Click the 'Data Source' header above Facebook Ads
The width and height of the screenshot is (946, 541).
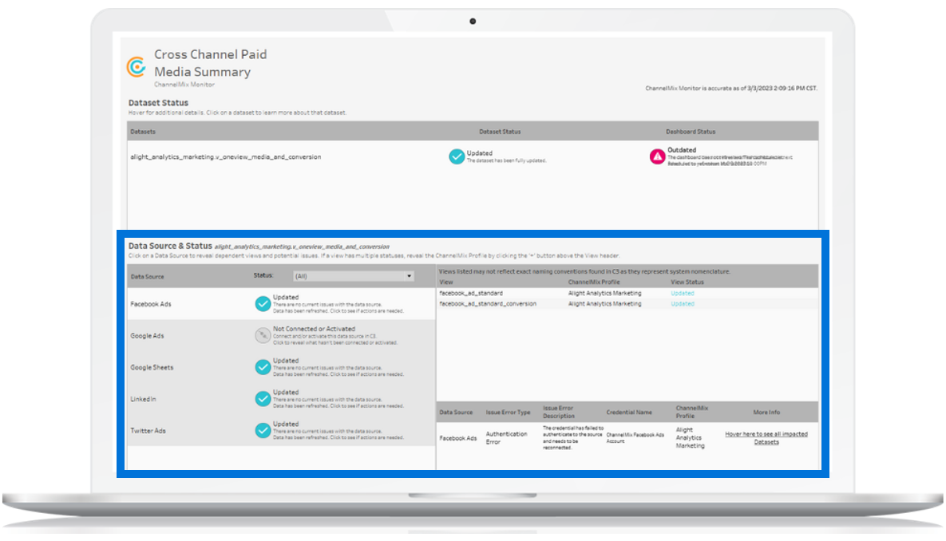pos(147,277)
